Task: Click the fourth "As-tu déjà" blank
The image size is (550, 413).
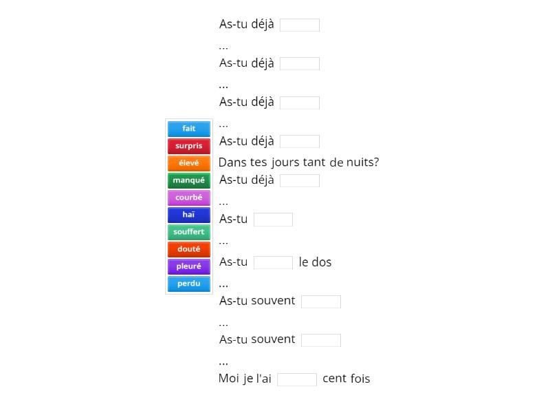Action: click(x=300, y=141)
